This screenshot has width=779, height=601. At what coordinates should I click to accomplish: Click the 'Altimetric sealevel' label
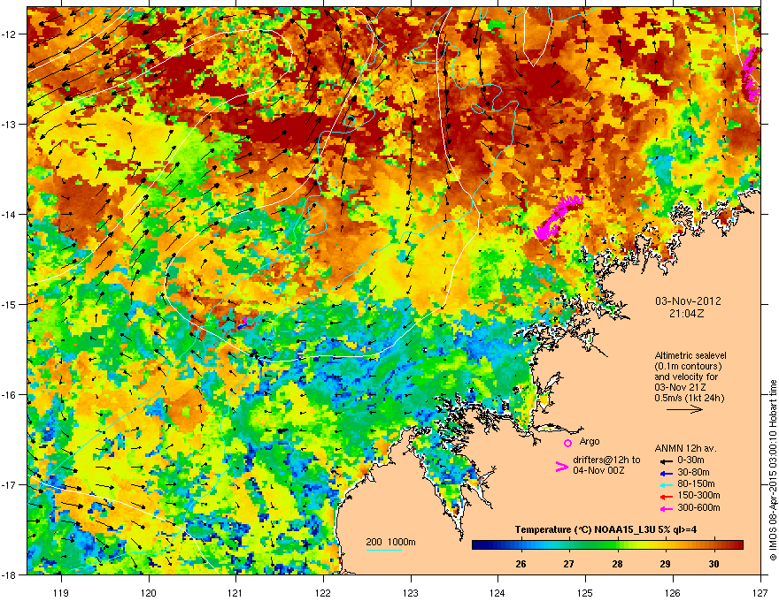point(690,355)
